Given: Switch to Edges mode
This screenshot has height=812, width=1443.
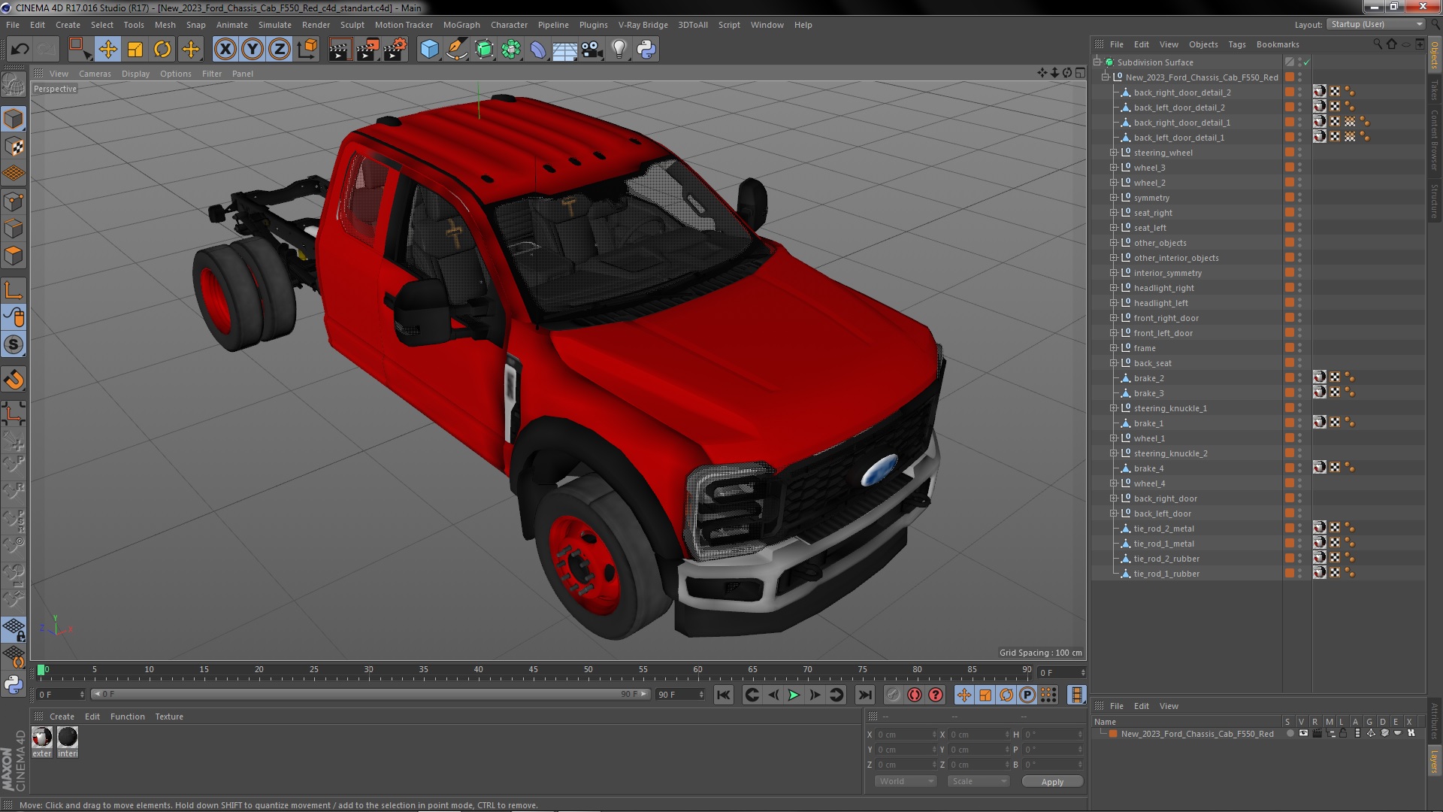Looking at the screenshot, I should pos(14,229).
